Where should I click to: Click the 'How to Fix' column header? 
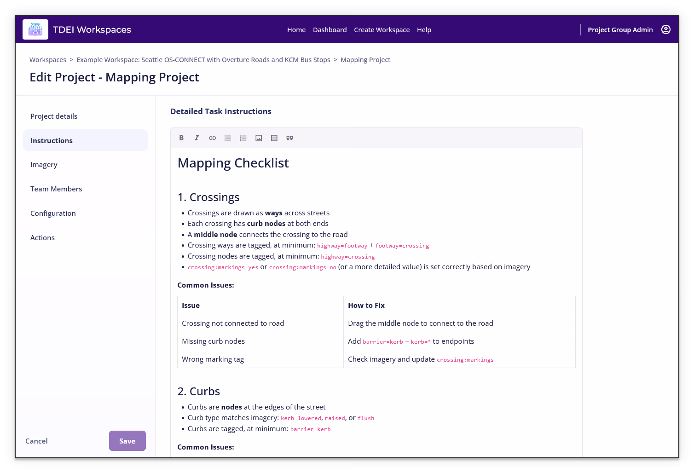pyautogui.click(x=459, y=305)
